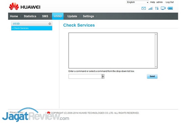Go to the Home tab
Viewport: 186px width, 123px height.
[x=14, y=16]
